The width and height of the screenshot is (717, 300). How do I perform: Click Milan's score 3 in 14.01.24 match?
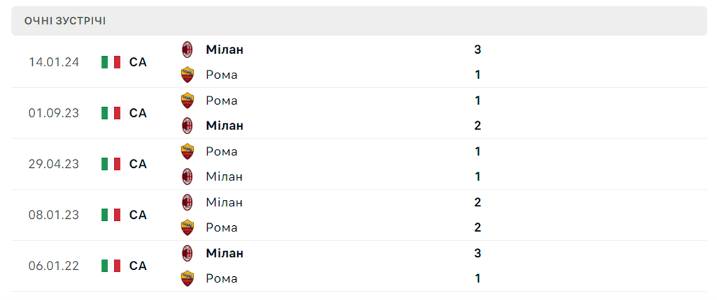coord(478,50)
